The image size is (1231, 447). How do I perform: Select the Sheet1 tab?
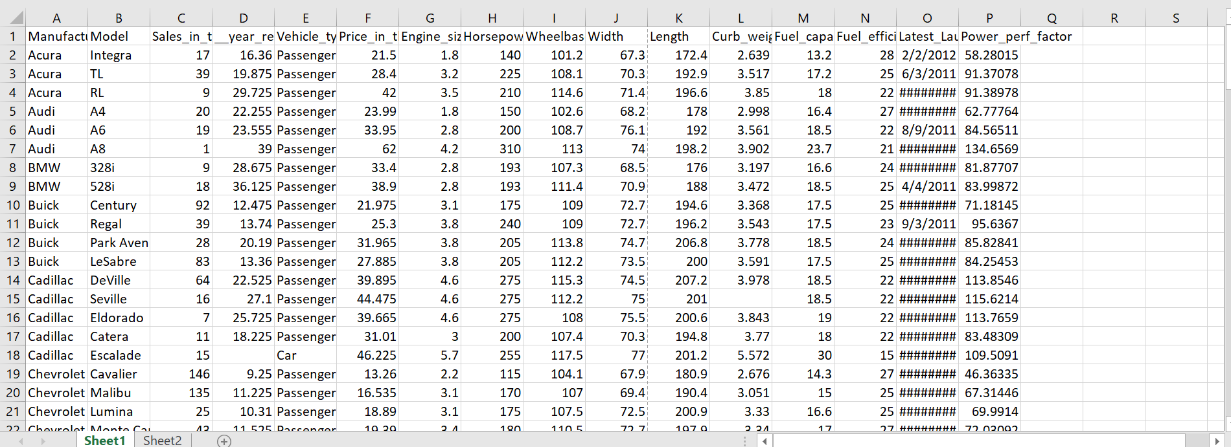click(104, 441)
